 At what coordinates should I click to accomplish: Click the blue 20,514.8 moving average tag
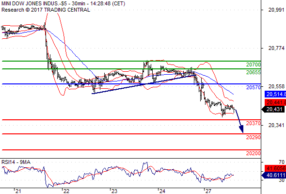(x=275, y=94)
